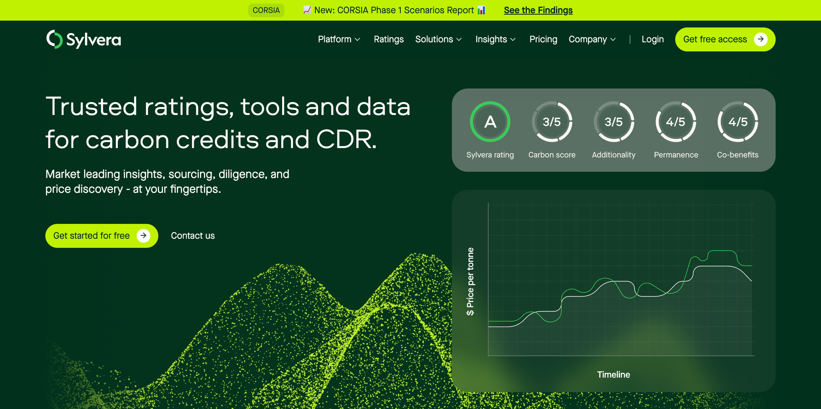821x409 pixels.
Task: Go to the Ratings page
Action: point(389,39)
